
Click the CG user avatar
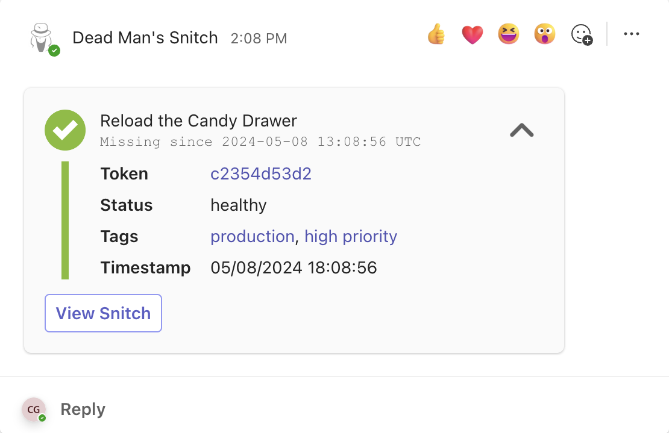[34, 410]
